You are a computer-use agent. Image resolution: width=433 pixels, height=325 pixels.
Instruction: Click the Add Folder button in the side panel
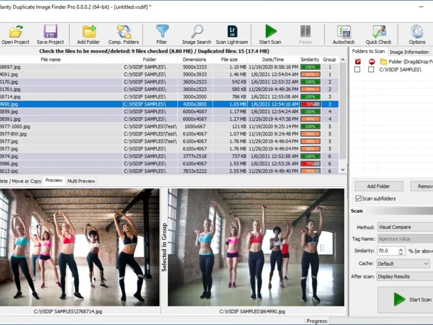[x=378, y=186]
